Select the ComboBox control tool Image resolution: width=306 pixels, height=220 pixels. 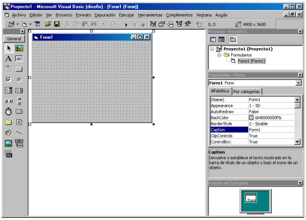[9, 90]
